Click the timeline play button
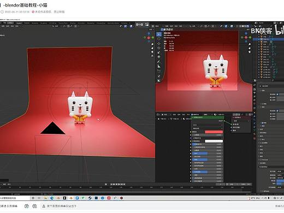Viewport: 284px width, 213px height. [x=119, y=185]
